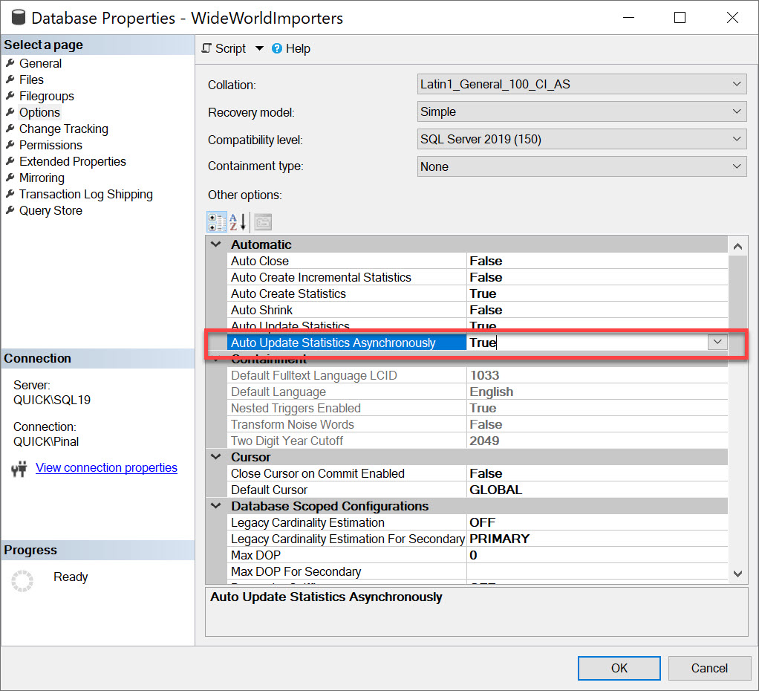Click the Cancel button
759x691 pixels.
[709, 668]
